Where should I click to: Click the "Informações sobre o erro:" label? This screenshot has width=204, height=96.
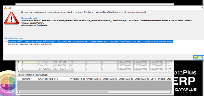[x=13, y=38]
